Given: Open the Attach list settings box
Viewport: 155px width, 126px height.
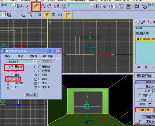Looking at the screenshot, I should [150, 104].
